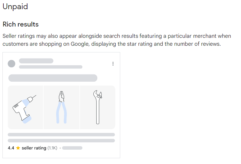The height and width of the screenshot is (164, 241).
Task: Select the pliers product image
Action: tap(62, 107)
